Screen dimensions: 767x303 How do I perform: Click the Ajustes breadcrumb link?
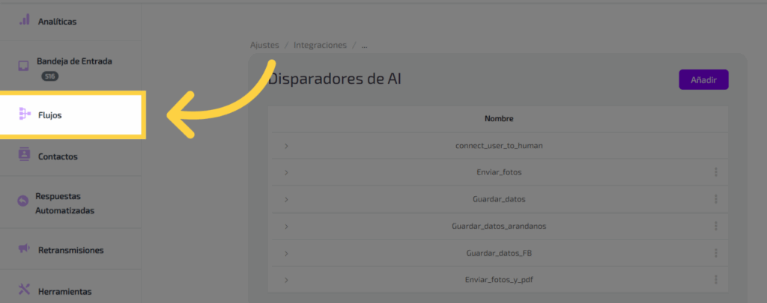[x=264, y=45]
